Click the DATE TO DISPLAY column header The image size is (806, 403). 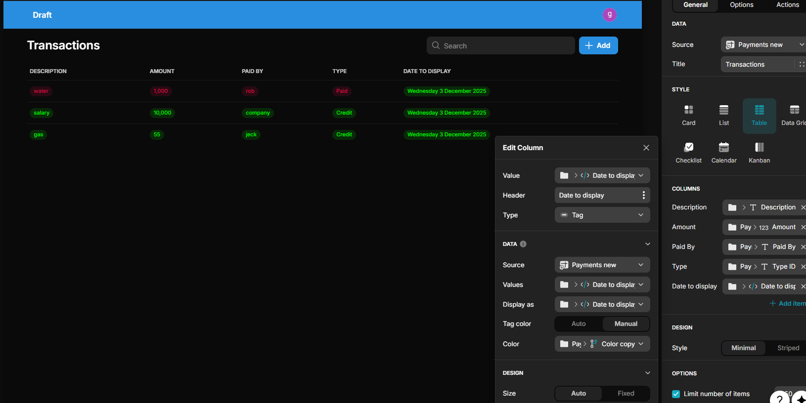[427, 71]
